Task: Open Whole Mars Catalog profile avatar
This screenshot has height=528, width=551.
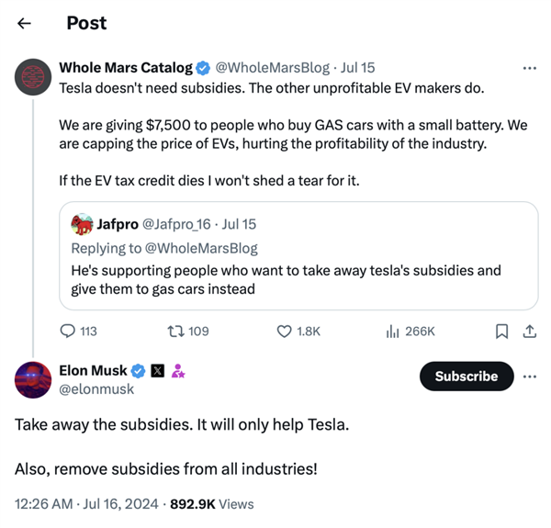Action: [x=34, y=77]
